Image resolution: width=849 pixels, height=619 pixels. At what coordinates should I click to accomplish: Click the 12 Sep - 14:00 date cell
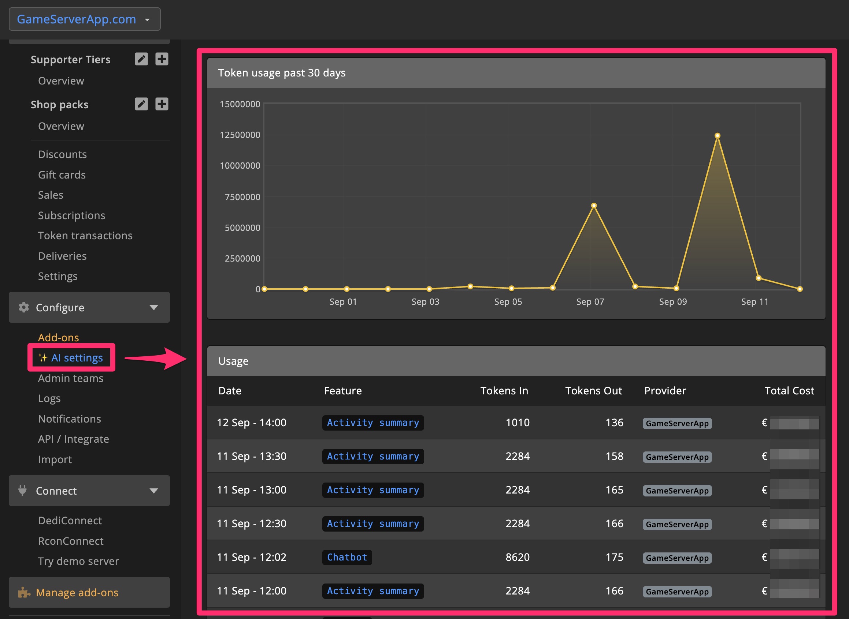pyautogui.click(x=252, y=423)
